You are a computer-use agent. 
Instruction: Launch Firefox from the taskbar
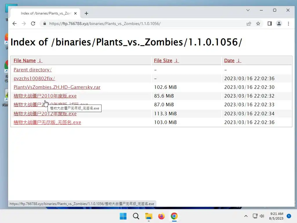coord(161,216)
